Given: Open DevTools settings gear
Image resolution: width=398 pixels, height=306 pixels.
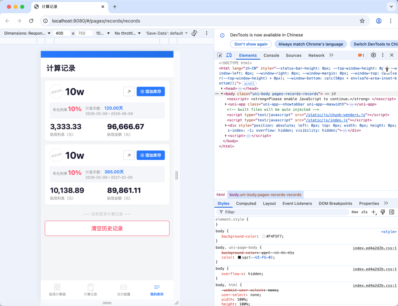Looking at the screenshot, I should 373,55.
